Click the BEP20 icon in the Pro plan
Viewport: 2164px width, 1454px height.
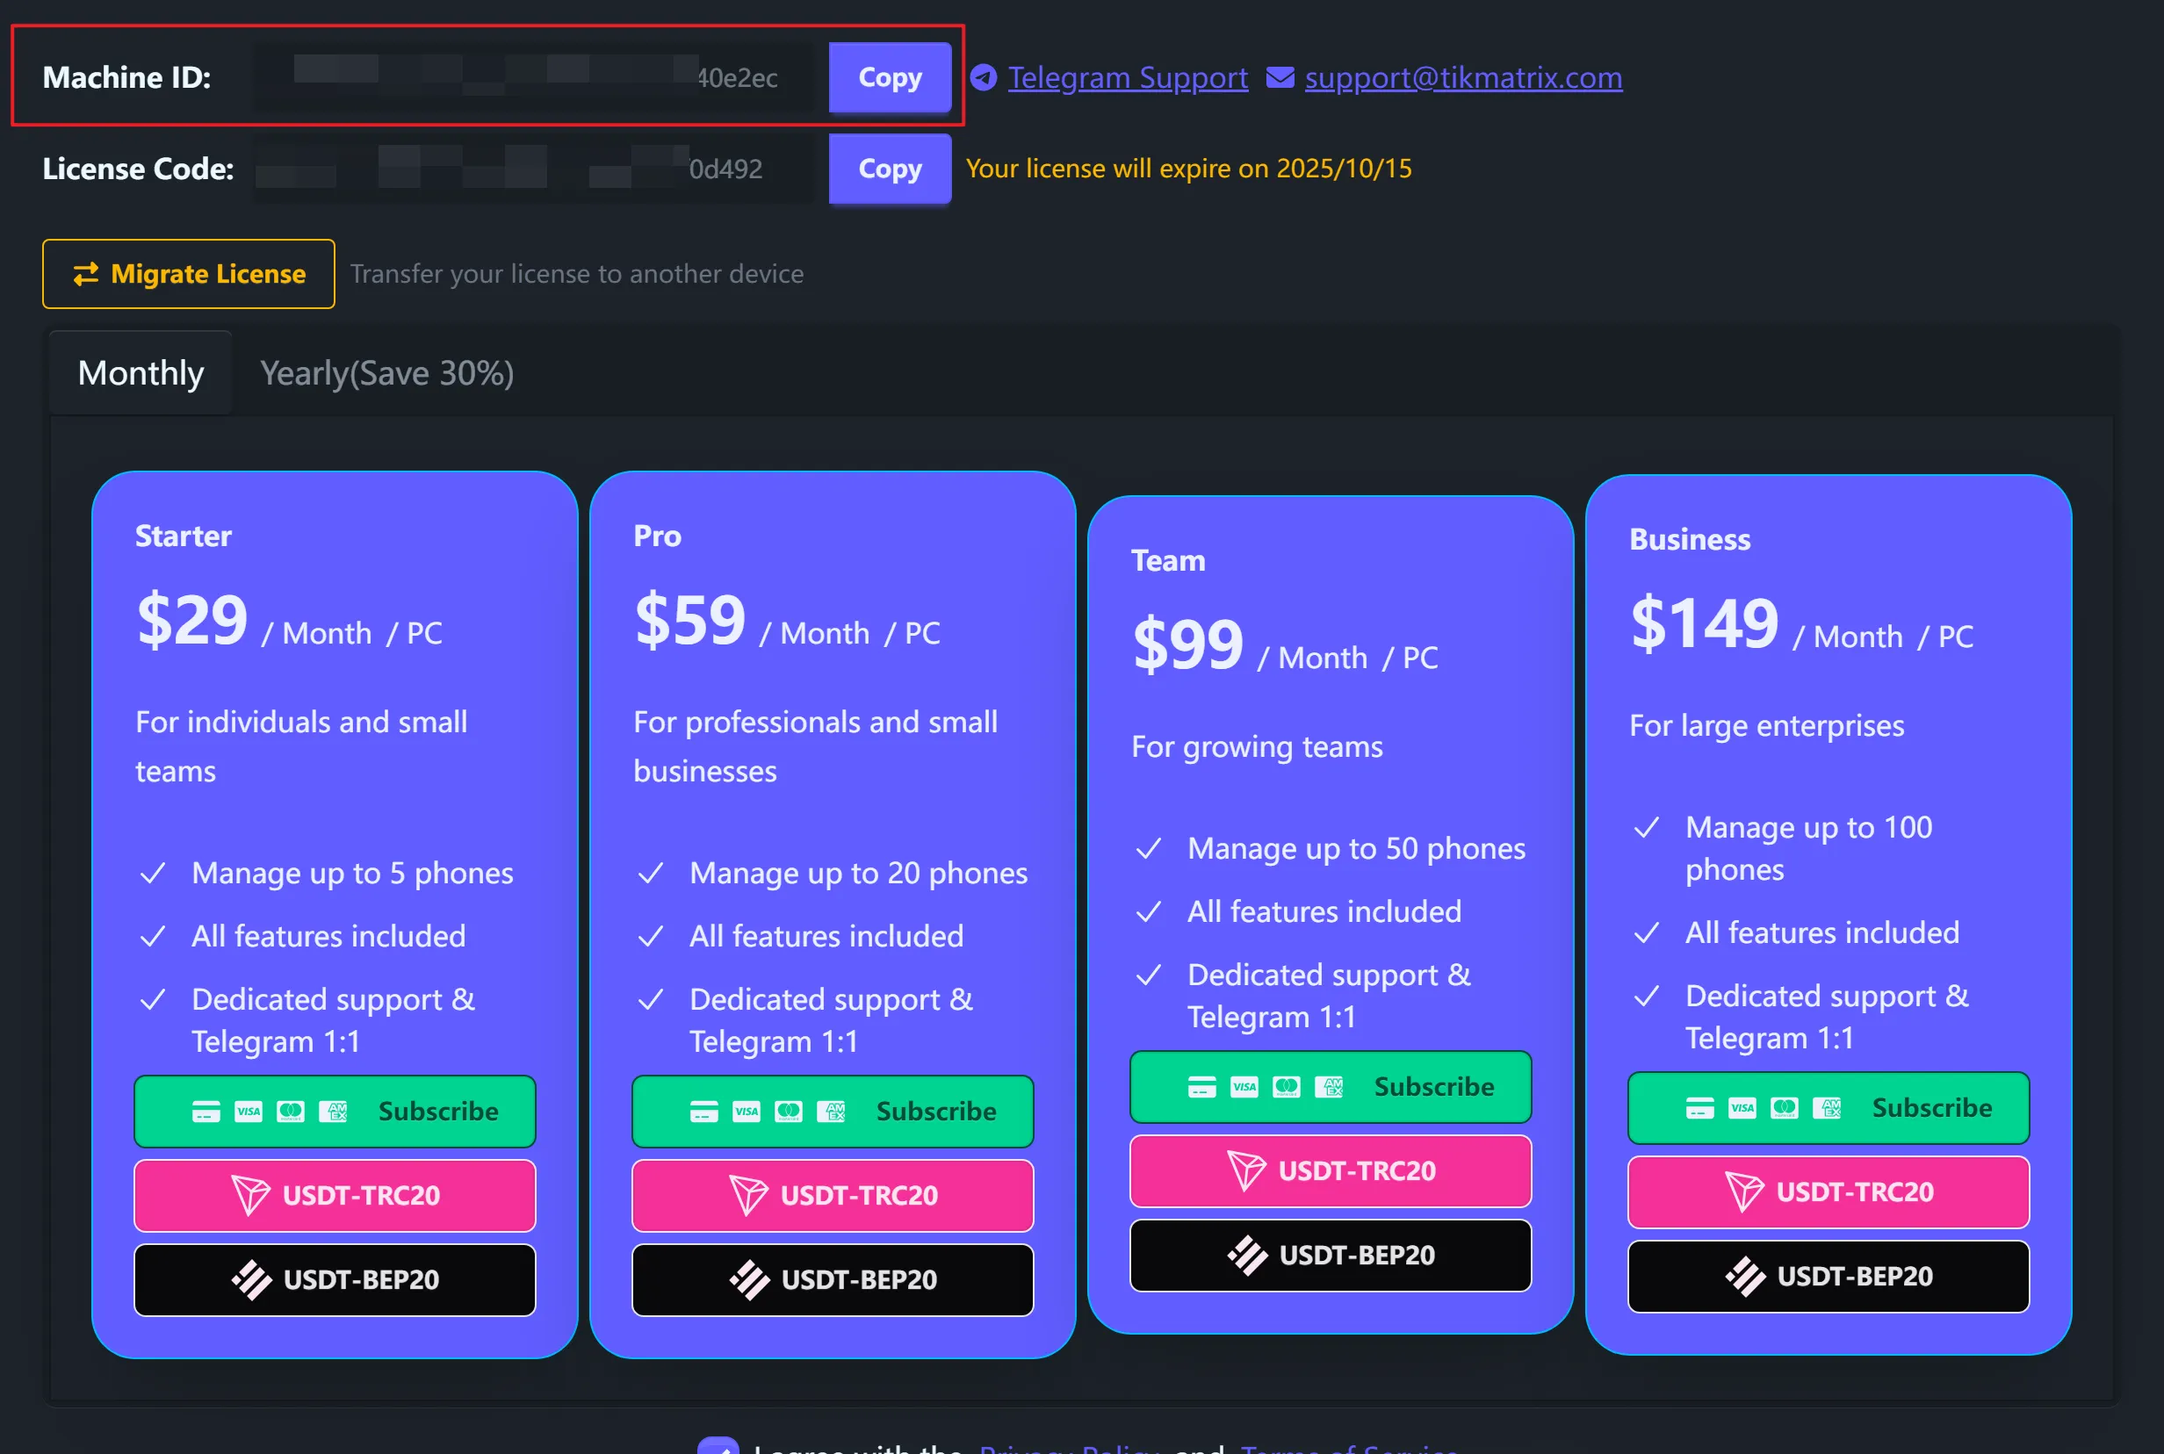point(748,1279)
